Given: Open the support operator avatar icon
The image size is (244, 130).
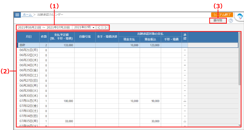Looking at the screenshot, I should [240, 17].
